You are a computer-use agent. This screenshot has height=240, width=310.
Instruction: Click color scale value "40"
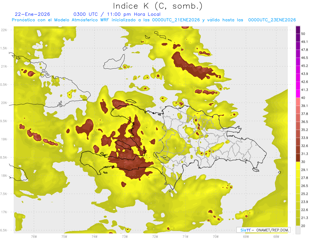point(303,98)
